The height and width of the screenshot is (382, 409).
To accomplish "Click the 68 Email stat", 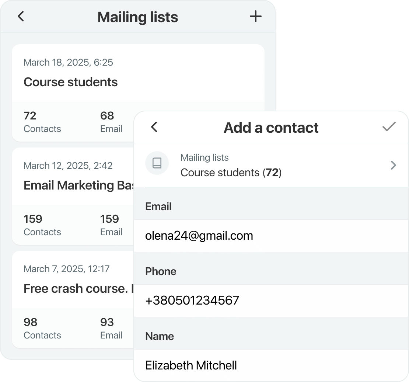I will pos(111,122).
